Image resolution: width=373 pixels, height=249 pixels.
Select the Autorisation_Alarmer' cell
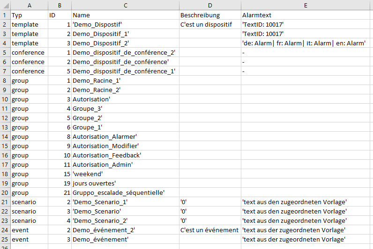tap(126, 136)
